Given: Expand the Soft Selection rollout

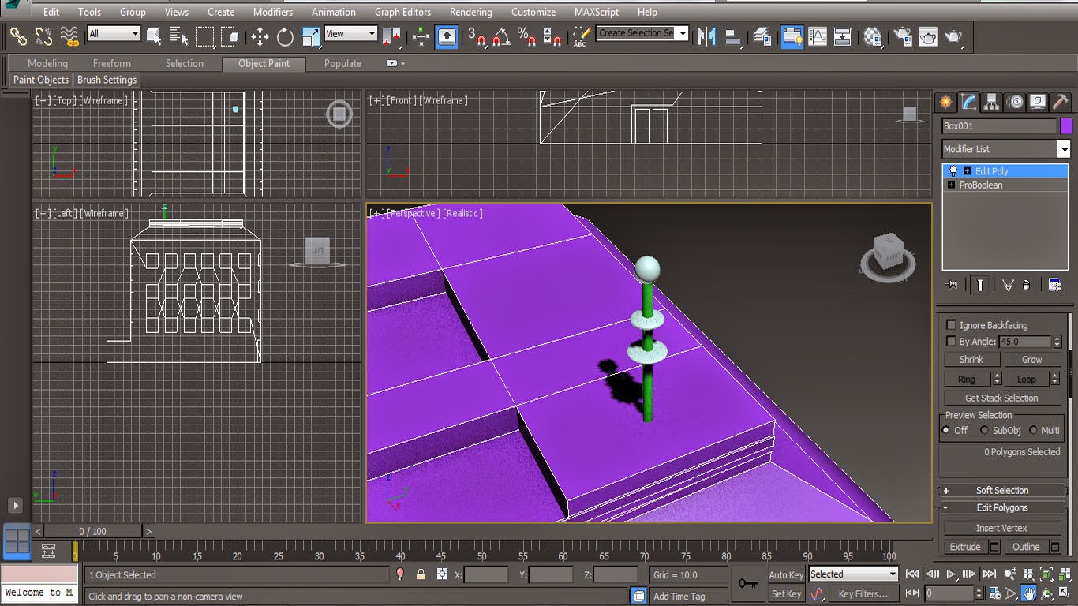Looking at the screenshot, I should point(1001,490).
